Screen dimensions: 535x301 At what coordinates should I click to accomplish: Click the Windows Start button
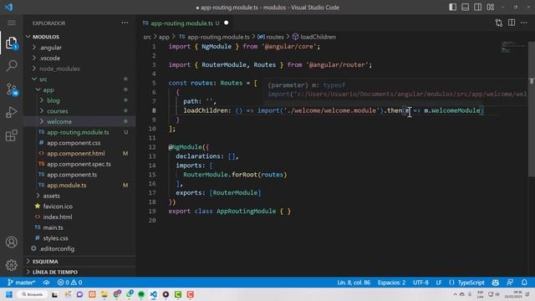click(9, 294)
